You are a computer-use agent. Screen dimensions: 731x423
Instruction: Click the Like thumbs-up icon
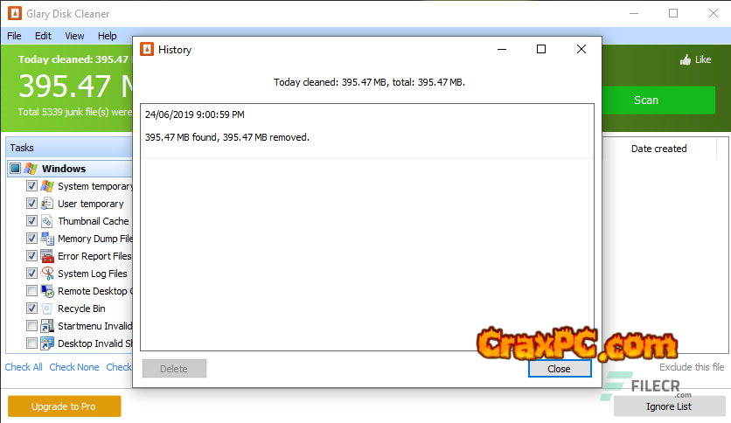[x=685, y=59]
